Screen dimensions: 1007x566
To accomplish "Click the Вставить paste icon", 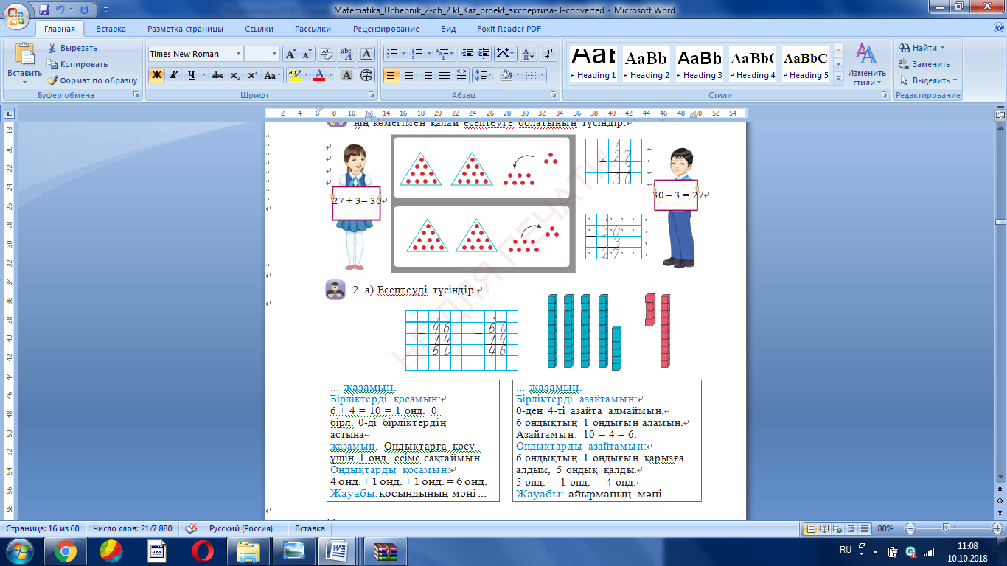I will point(25,54).
